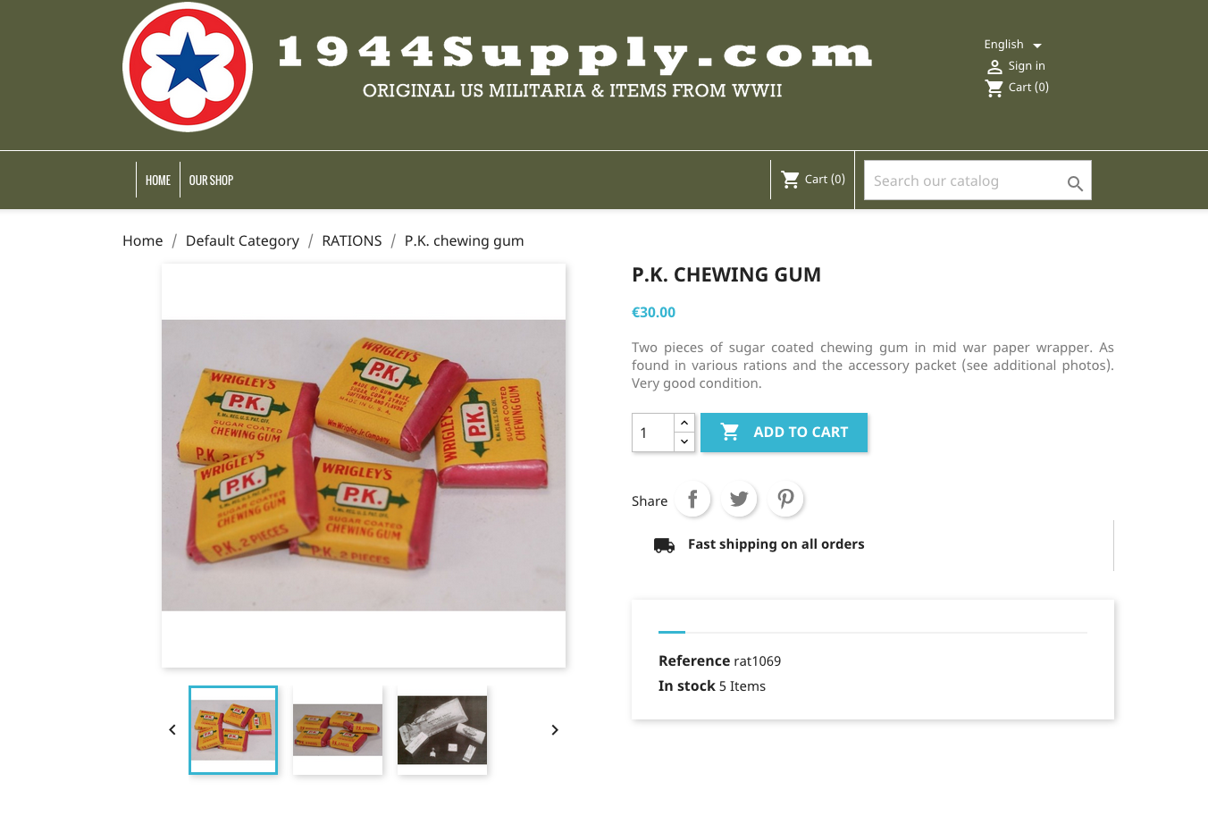1208x824 pixels.
Task: Focus the Search our catalog field
Action: click(x=965, y=181)
